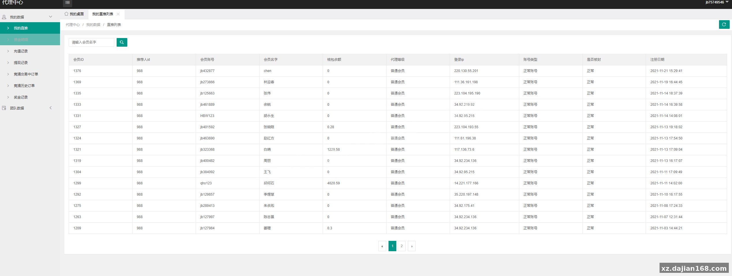Click the person icon beside 我的数据
The image size is (732, 276).
click(4, 17)
